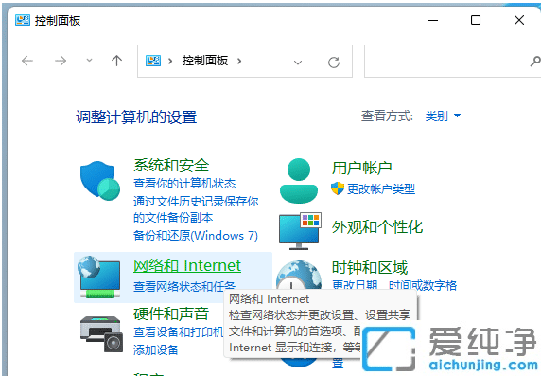This screenshot has width=541, height=376.
Task: Open 更改帐户类型 link
Action: point(381,189)
